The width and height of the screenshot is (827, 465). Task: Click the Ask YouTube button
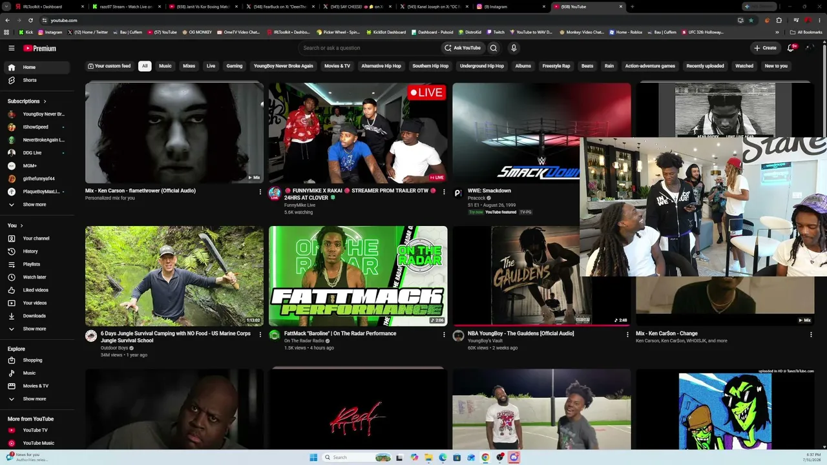pyautogui.click(x=463, y=48)
